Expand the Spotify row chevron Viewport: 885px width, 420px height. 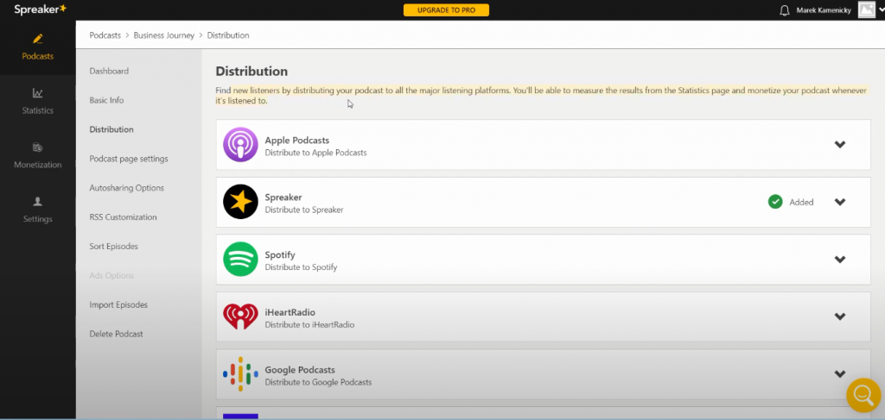click(x=840, y=259)
